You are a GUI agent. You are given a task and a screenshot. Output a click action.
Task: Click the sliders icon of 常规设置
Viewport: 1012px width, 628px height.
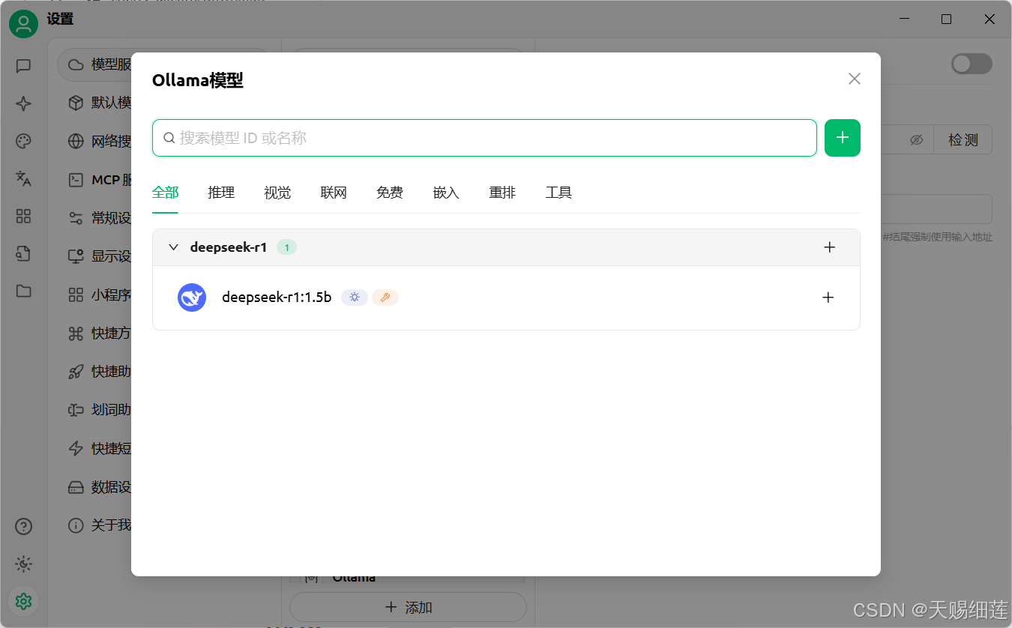pyautogui.click(x=76, y=218)
